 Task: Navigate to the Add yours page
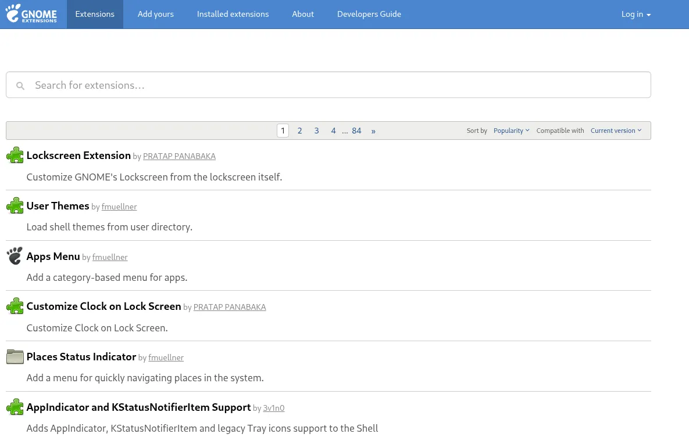point(155,14)
